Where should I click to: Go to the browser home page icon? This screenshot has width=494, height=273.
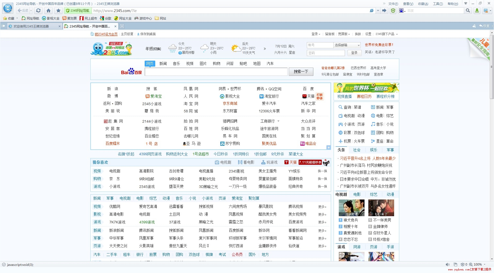(x=48, y=11)
